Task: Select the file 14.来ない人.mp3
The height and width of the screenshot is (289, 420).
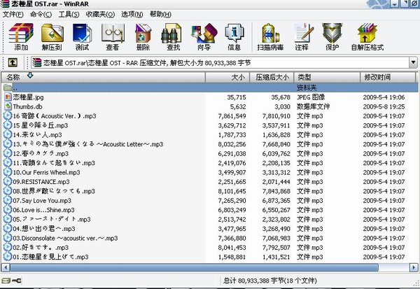Action: 38,135
